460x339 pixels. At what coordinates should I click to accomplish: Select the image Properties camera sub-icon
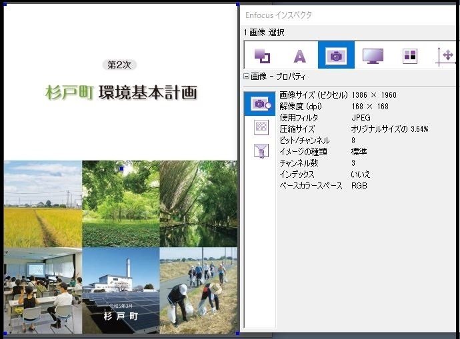259,104
